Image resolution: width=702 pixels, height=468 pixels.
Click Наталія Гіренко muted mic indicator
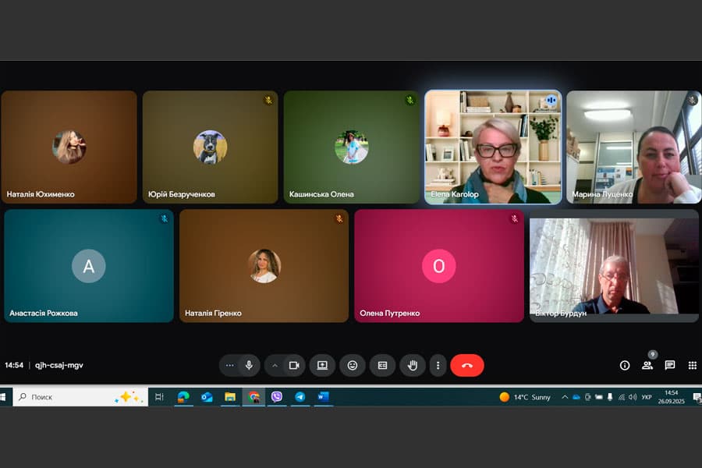point(339,218)
